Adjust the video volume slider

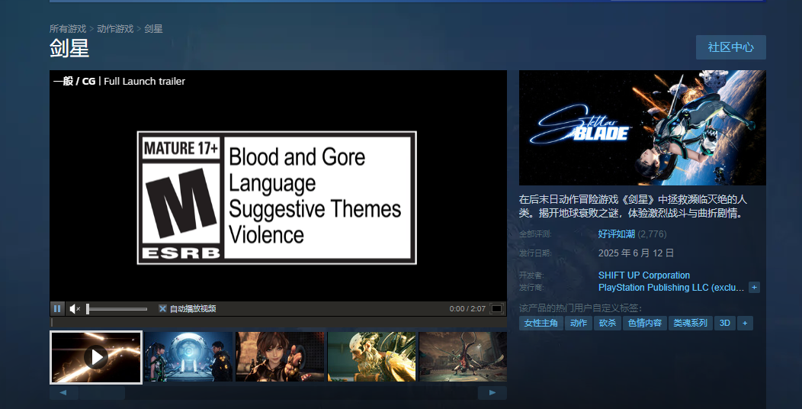117,309
